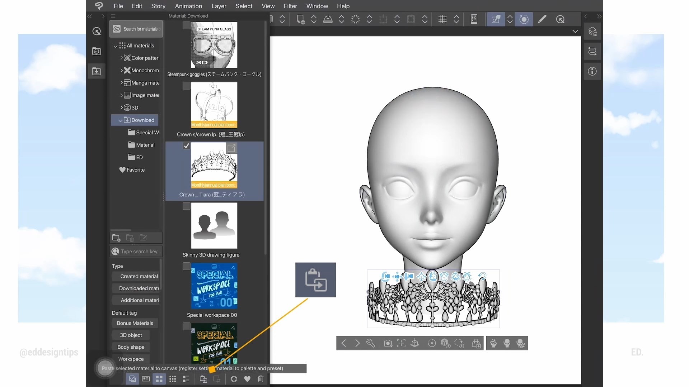This screenshot has width=689, height=387.
Task: Click the create new material folder icon
Action: tap(116, 238)
